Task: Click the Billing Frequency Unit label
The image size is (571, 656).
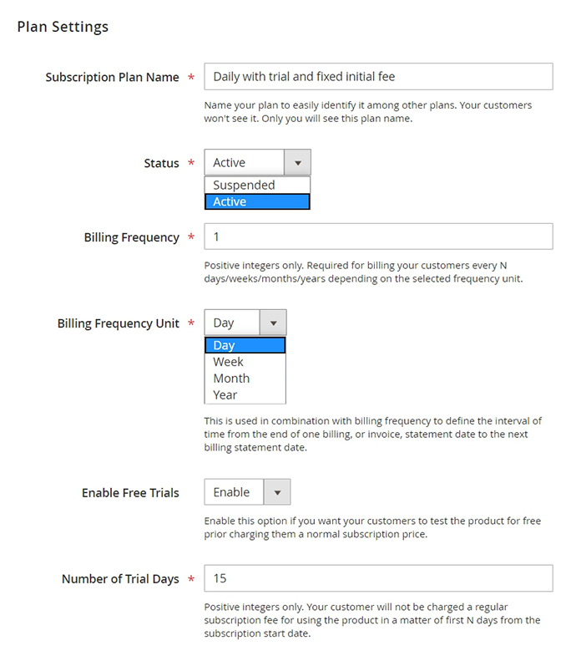Action: [118, 323]
